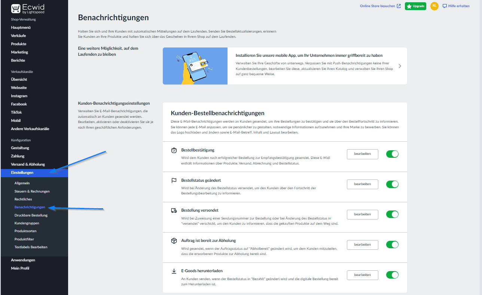Screen dimensions: 482x295
Task: Click the flag icon for Bestellstatus geändert
Action: pyautogui.click(x=174, y=180)
